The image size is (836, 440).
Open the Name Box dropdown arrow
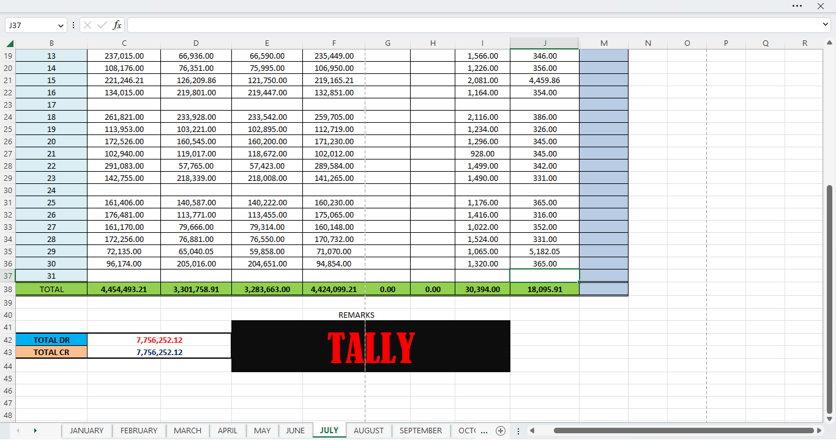pos(61,26)
